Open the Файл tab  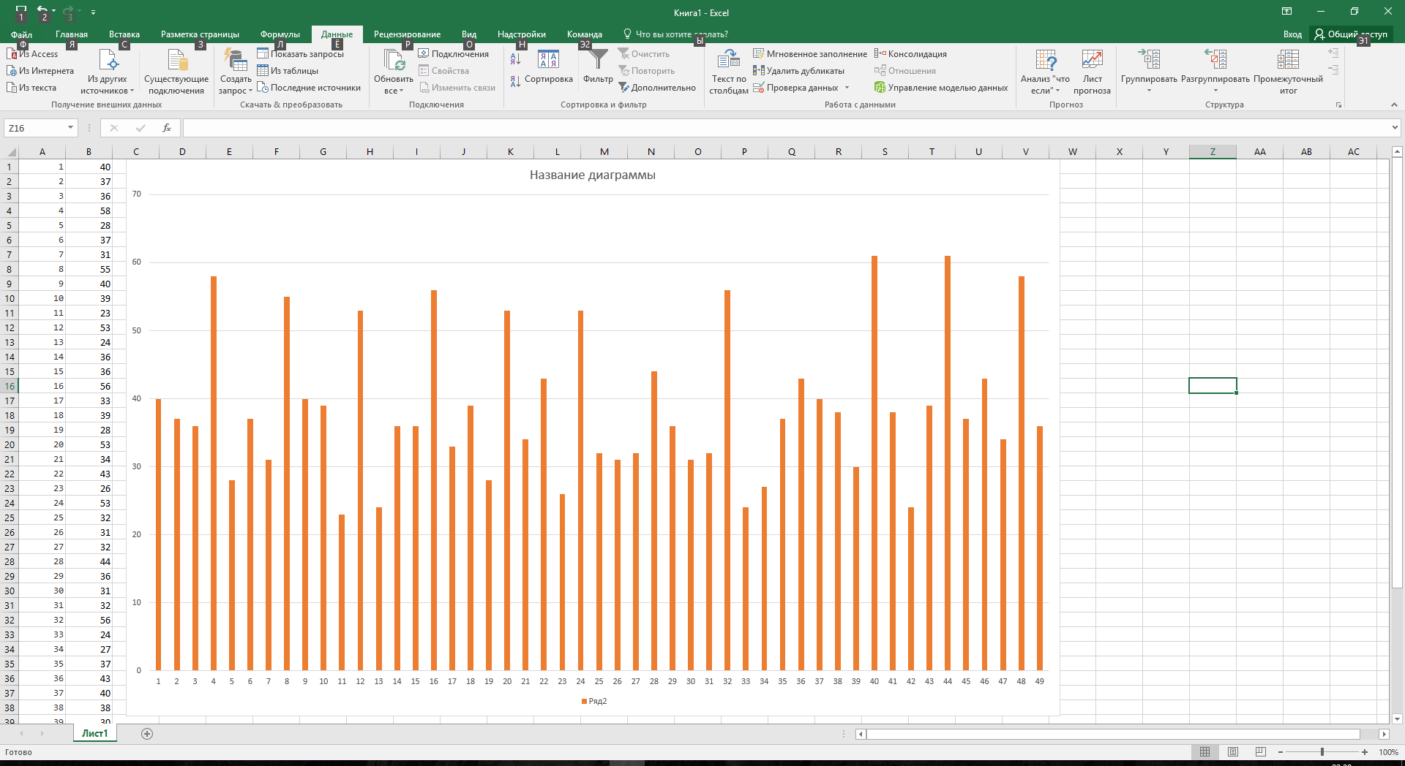click(x=21, y=34)
